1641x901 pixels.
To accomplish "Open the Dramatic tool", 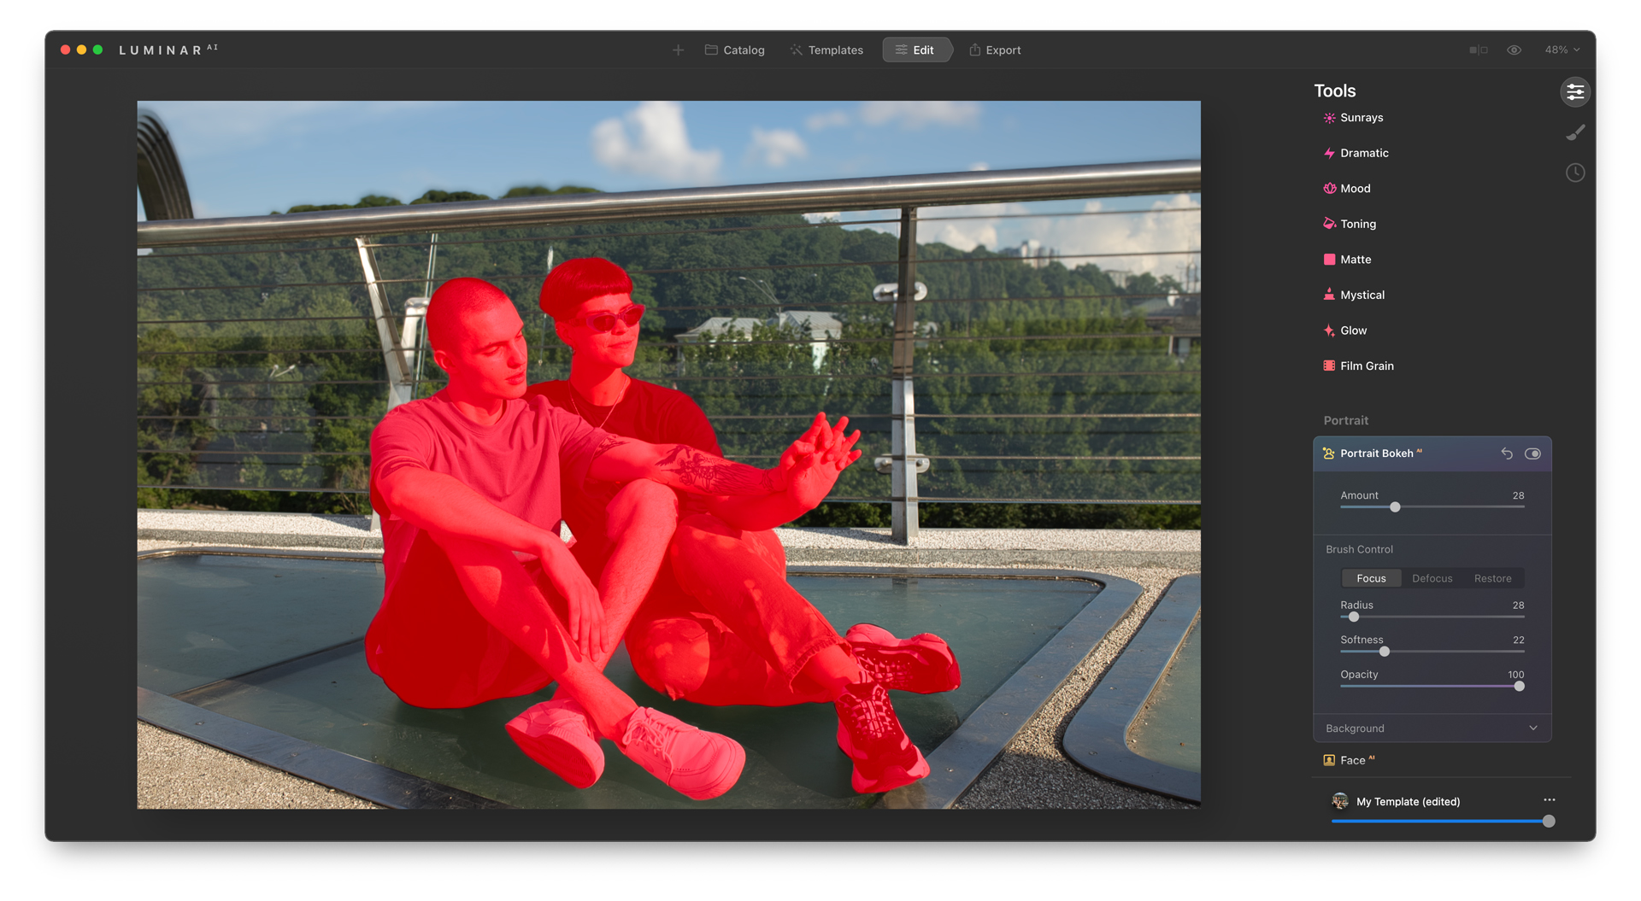I will pyautogui.click(x=1364, y=153).
